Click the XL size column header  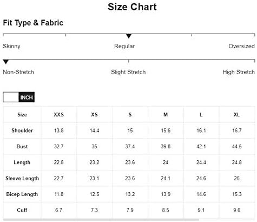point(236,115)
